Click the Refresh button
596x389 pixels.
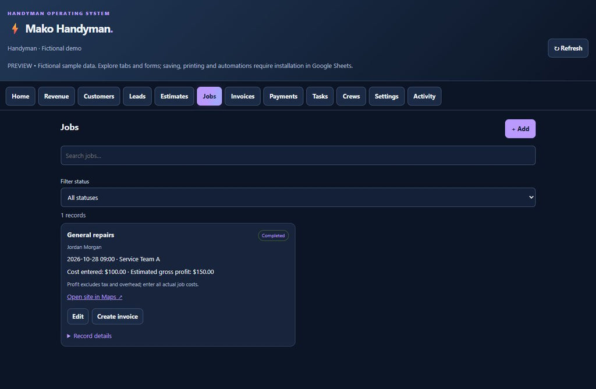[568, 48]
